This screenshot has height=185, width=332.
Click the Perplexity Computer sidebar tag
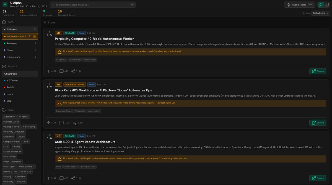(14, 132)
